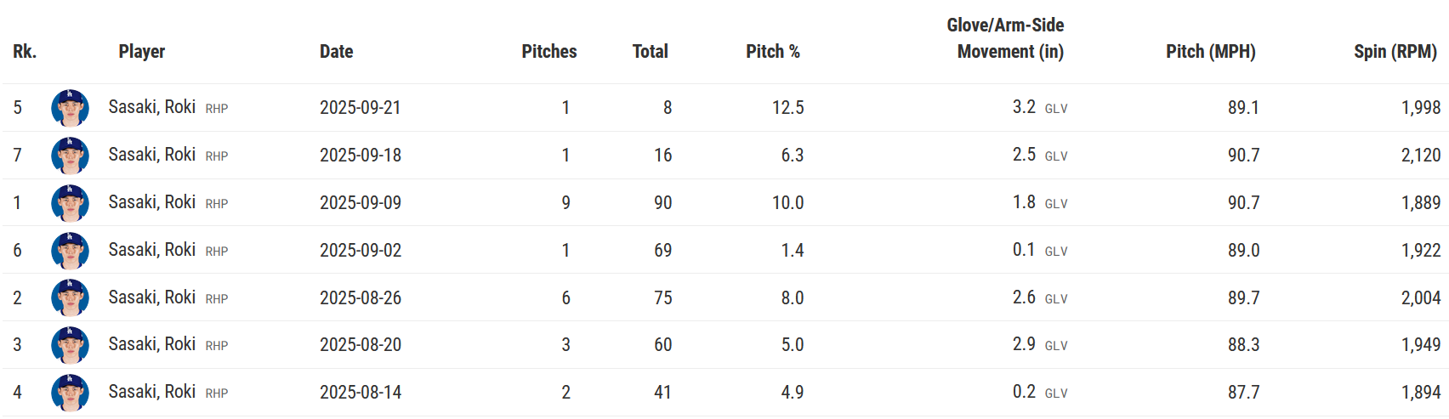This screenshot has width=1449, height=419.
Task: Click player headshot in 2025-09-09 row
Action: pyautogui.click(x=70, y=203)
